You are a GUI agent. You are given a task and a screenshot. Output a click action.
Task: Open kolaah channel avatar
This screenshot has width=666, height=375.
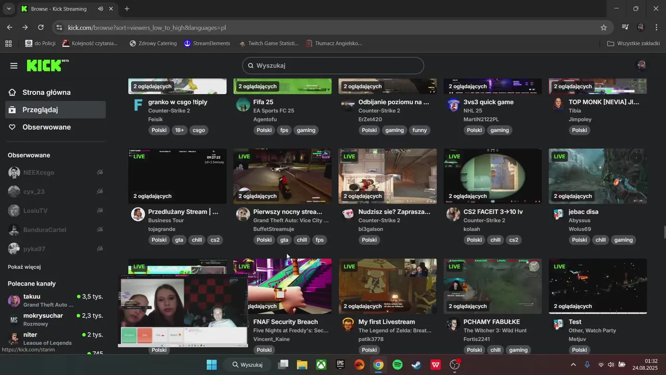(453, 215)
